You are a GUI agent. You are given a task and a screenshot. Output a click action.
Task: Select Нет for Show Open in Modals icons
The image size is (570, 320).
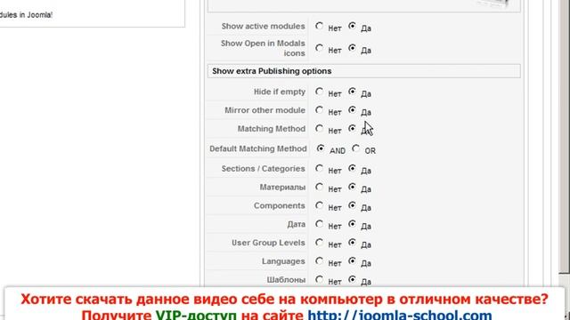(x=319, y=48)
